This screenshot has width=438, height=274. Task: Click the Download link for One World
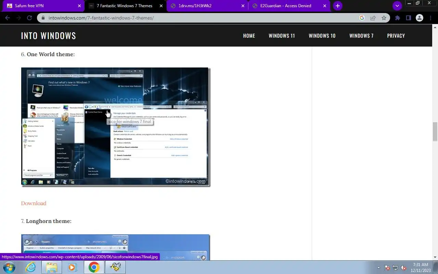(34, 203)
